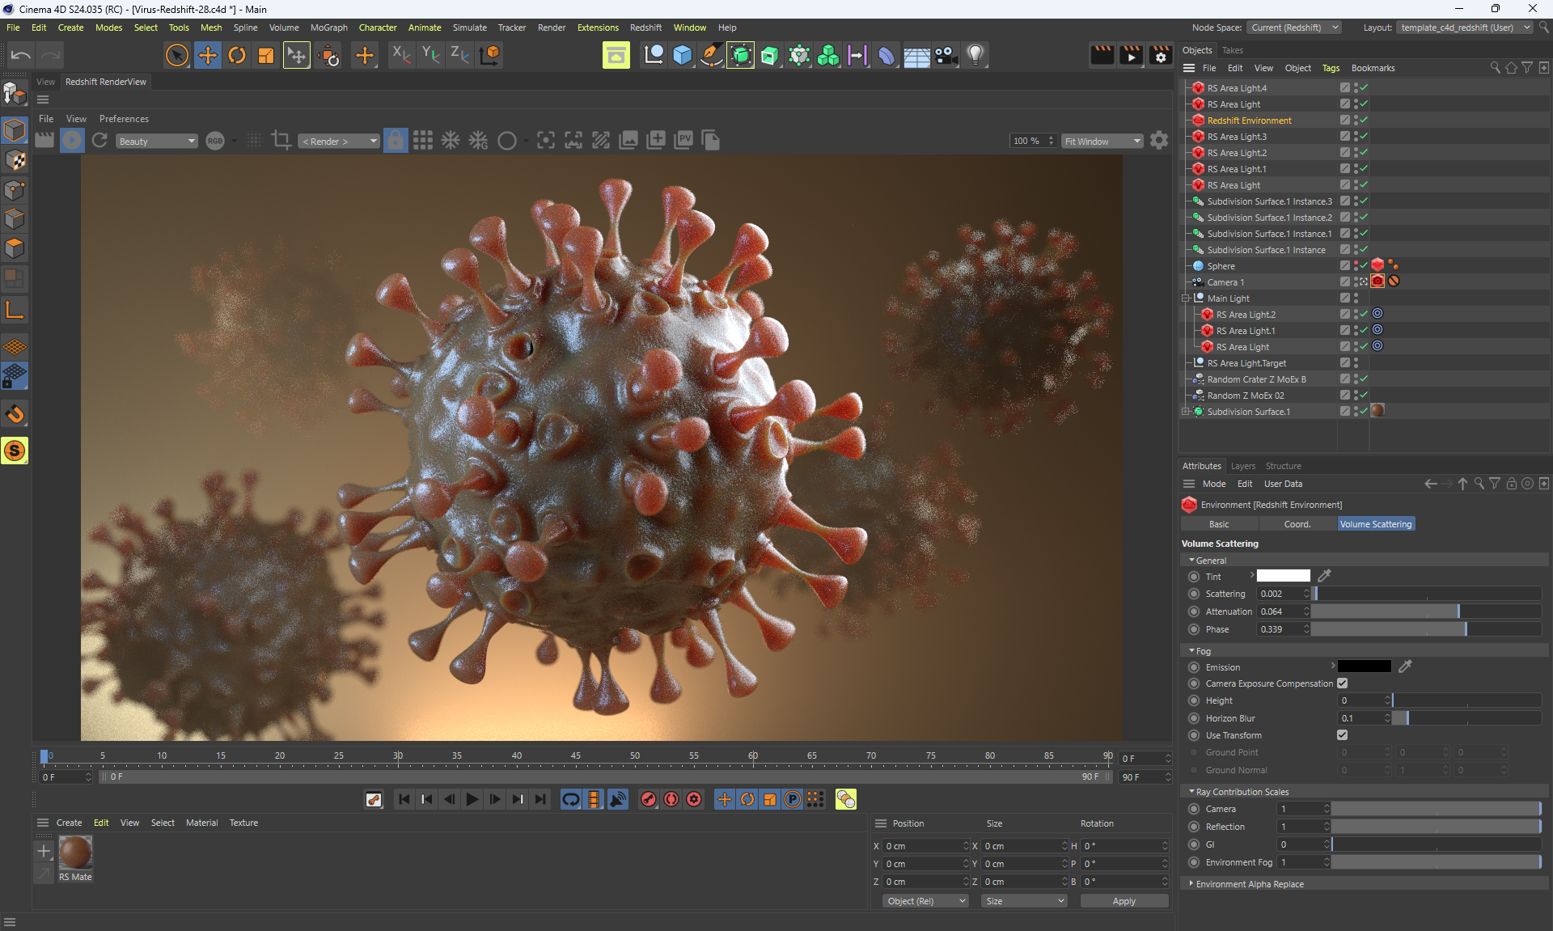Screen dimensions: 1553x931
Task: Toggle visibility dots for Sphere object
Action: tap(1356, 266)
